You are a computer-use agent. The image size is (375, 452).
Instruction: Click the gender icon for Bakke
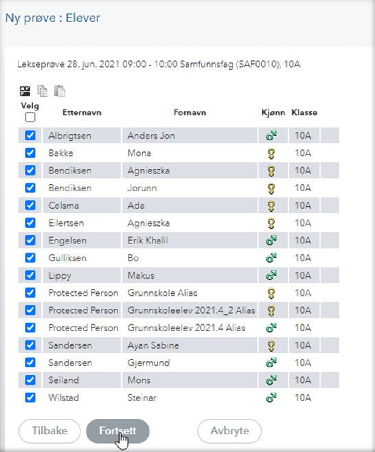(271, 153)
